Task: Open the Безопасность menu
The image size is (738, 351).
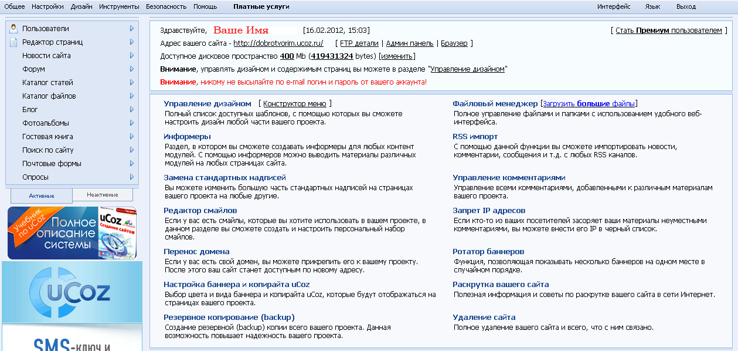Action: click(x=166, y=6)
